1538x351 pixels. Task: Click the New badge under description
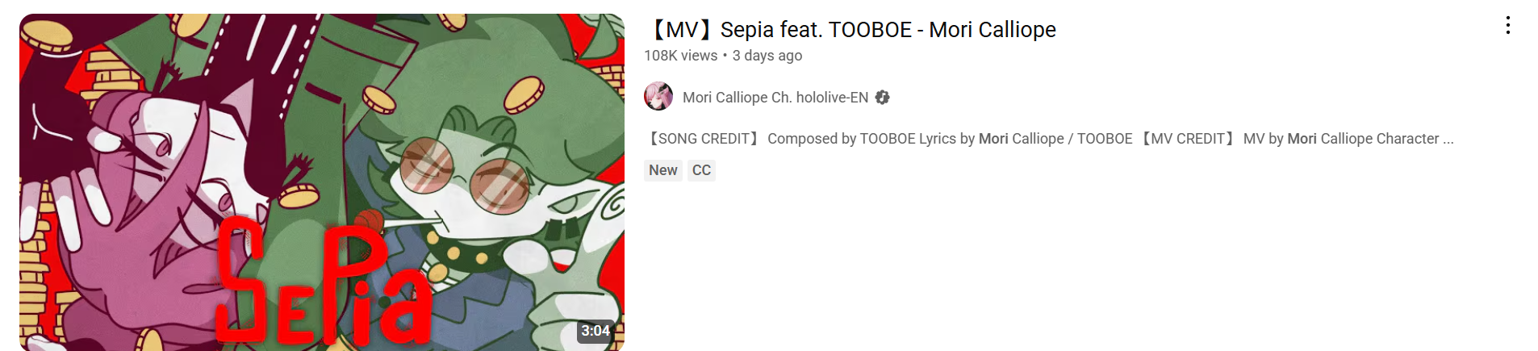(x=663, y=170)
